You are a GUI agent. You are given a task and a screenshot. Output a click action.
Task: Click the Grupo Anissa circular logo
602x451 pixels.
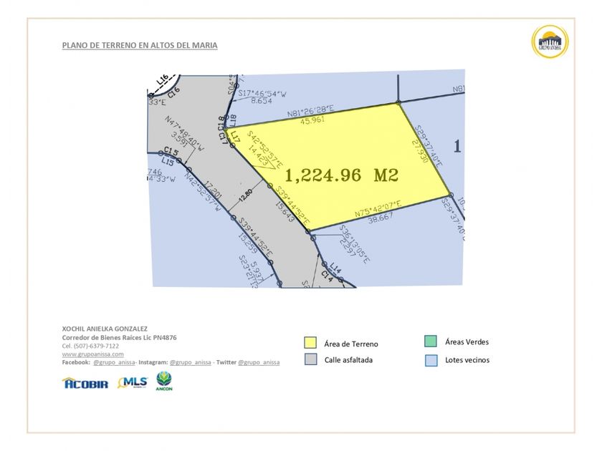(550, 42)
